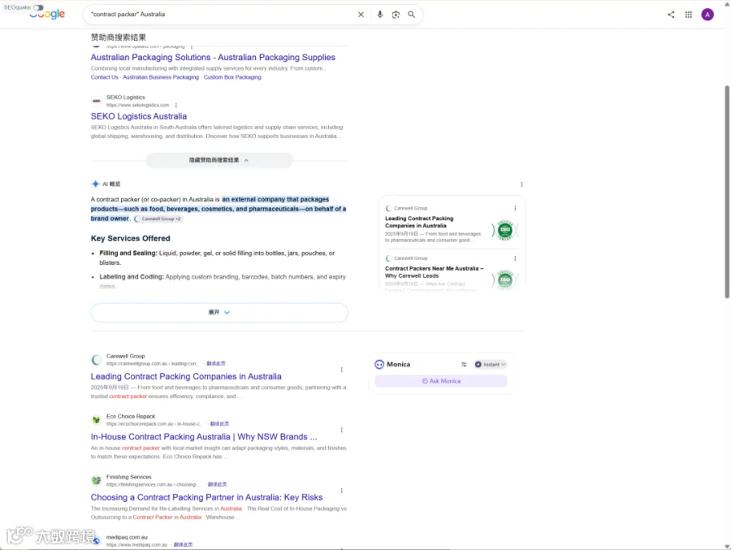Click the Key Services Offered heading

point(131,238)
